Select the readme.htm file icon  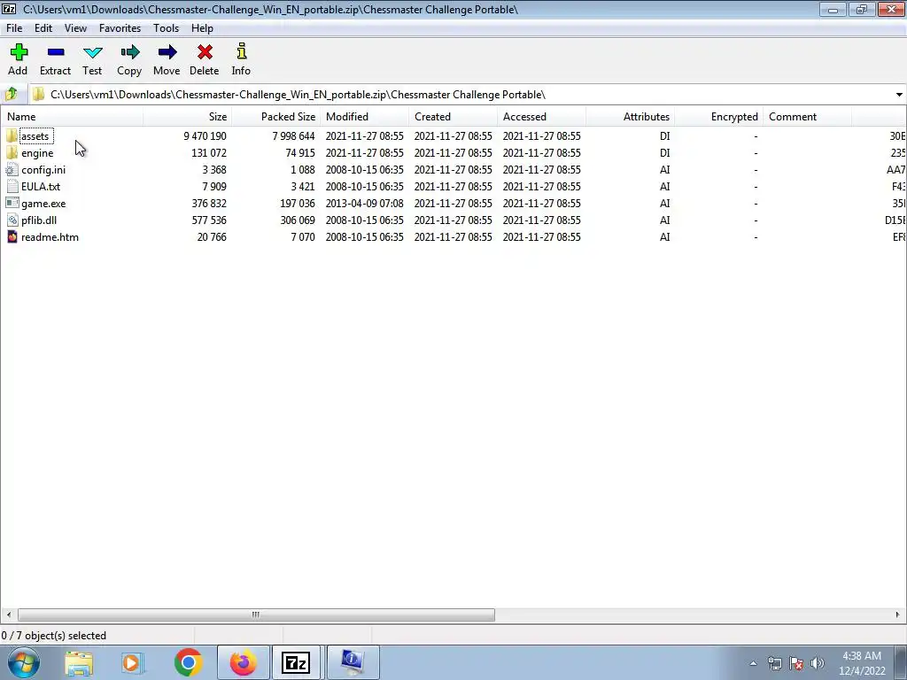tap(12, 237)
